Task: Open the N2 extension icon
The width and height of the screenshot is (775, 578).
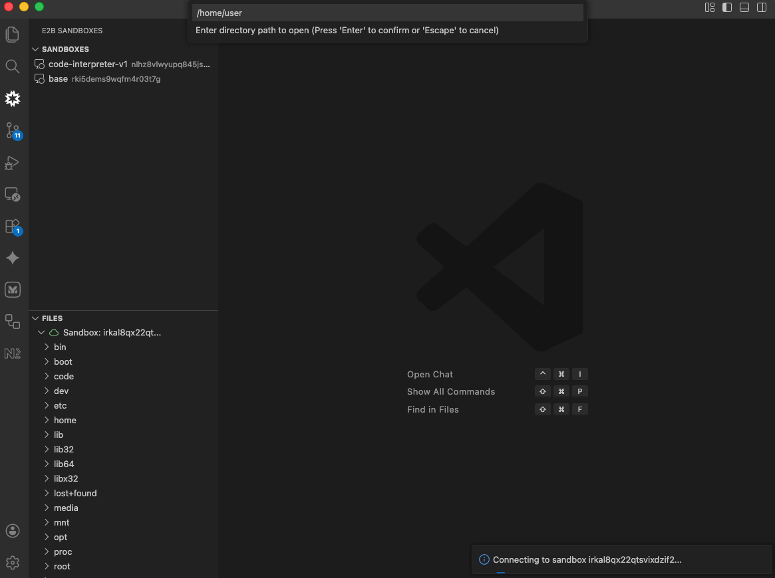Action: pyautogui.click(x=13, y=353)
